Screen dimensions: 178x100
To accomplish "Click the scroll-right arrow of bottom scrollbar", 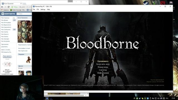I will [x=86, y=96].
